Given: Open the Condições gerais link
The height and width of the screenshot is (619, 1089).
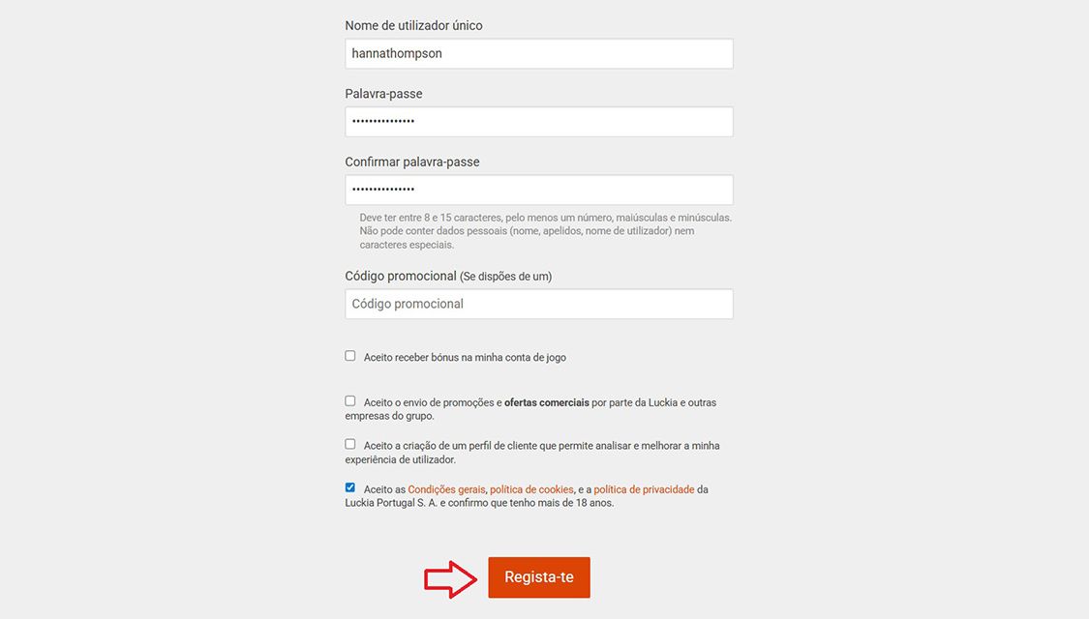Looking at the screenshot, I should point(445,489).
